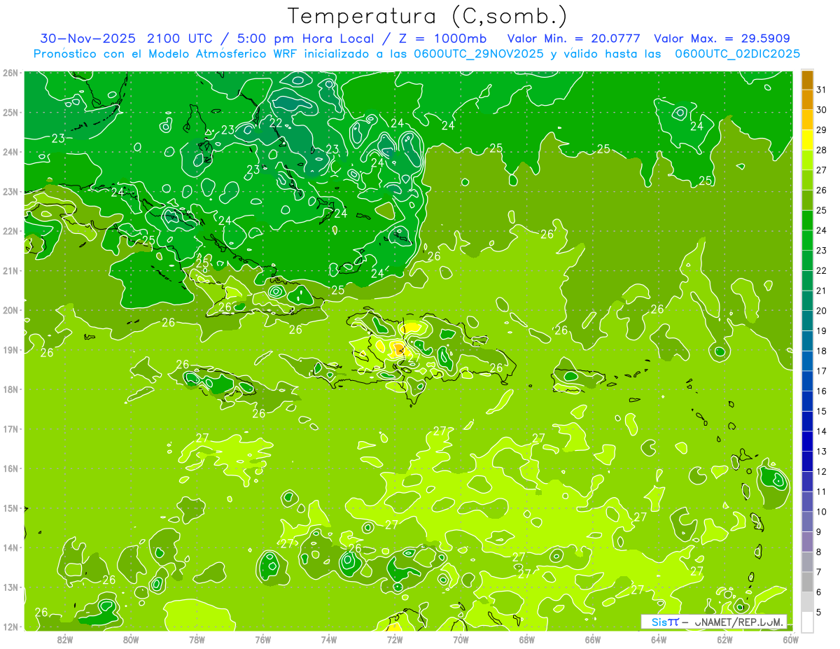Click the 82W longitude axis label
Screen dimensions: 840x649
tap(65, 638)
